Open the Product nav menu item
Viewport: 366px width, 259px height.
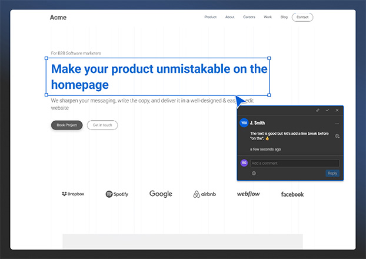(x=210, y=17)
